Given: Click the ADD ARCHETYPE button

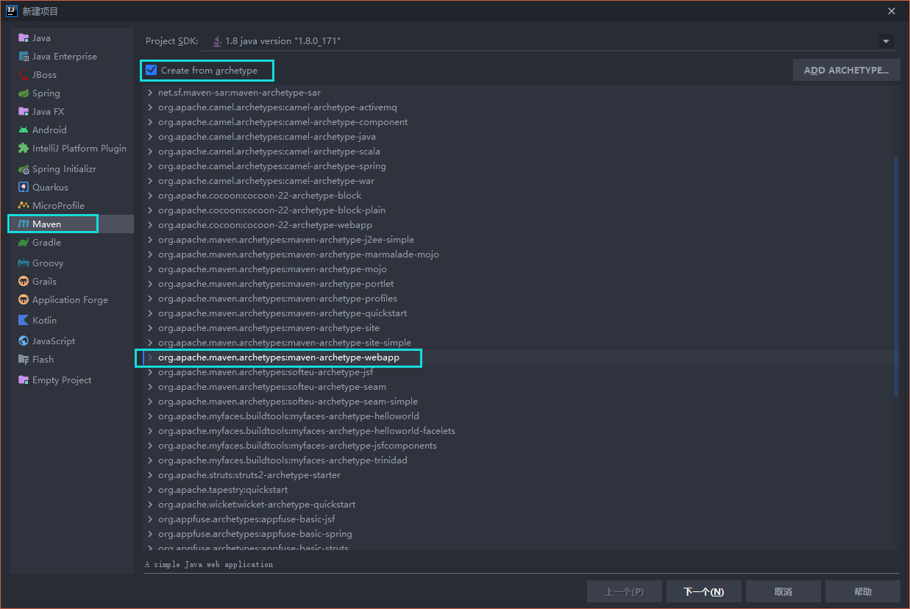Looking at the screenshot, I should coord(846,71).
